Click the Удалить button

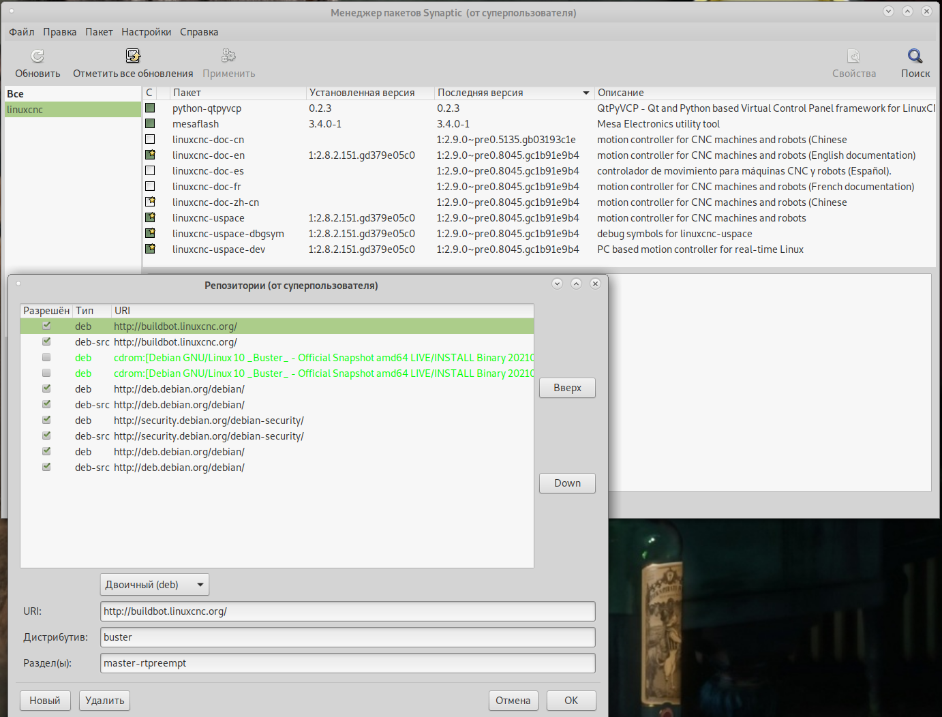pos(105,701)
